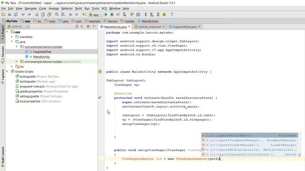
Task: Open the VCS menu
Action: point(104,9)
